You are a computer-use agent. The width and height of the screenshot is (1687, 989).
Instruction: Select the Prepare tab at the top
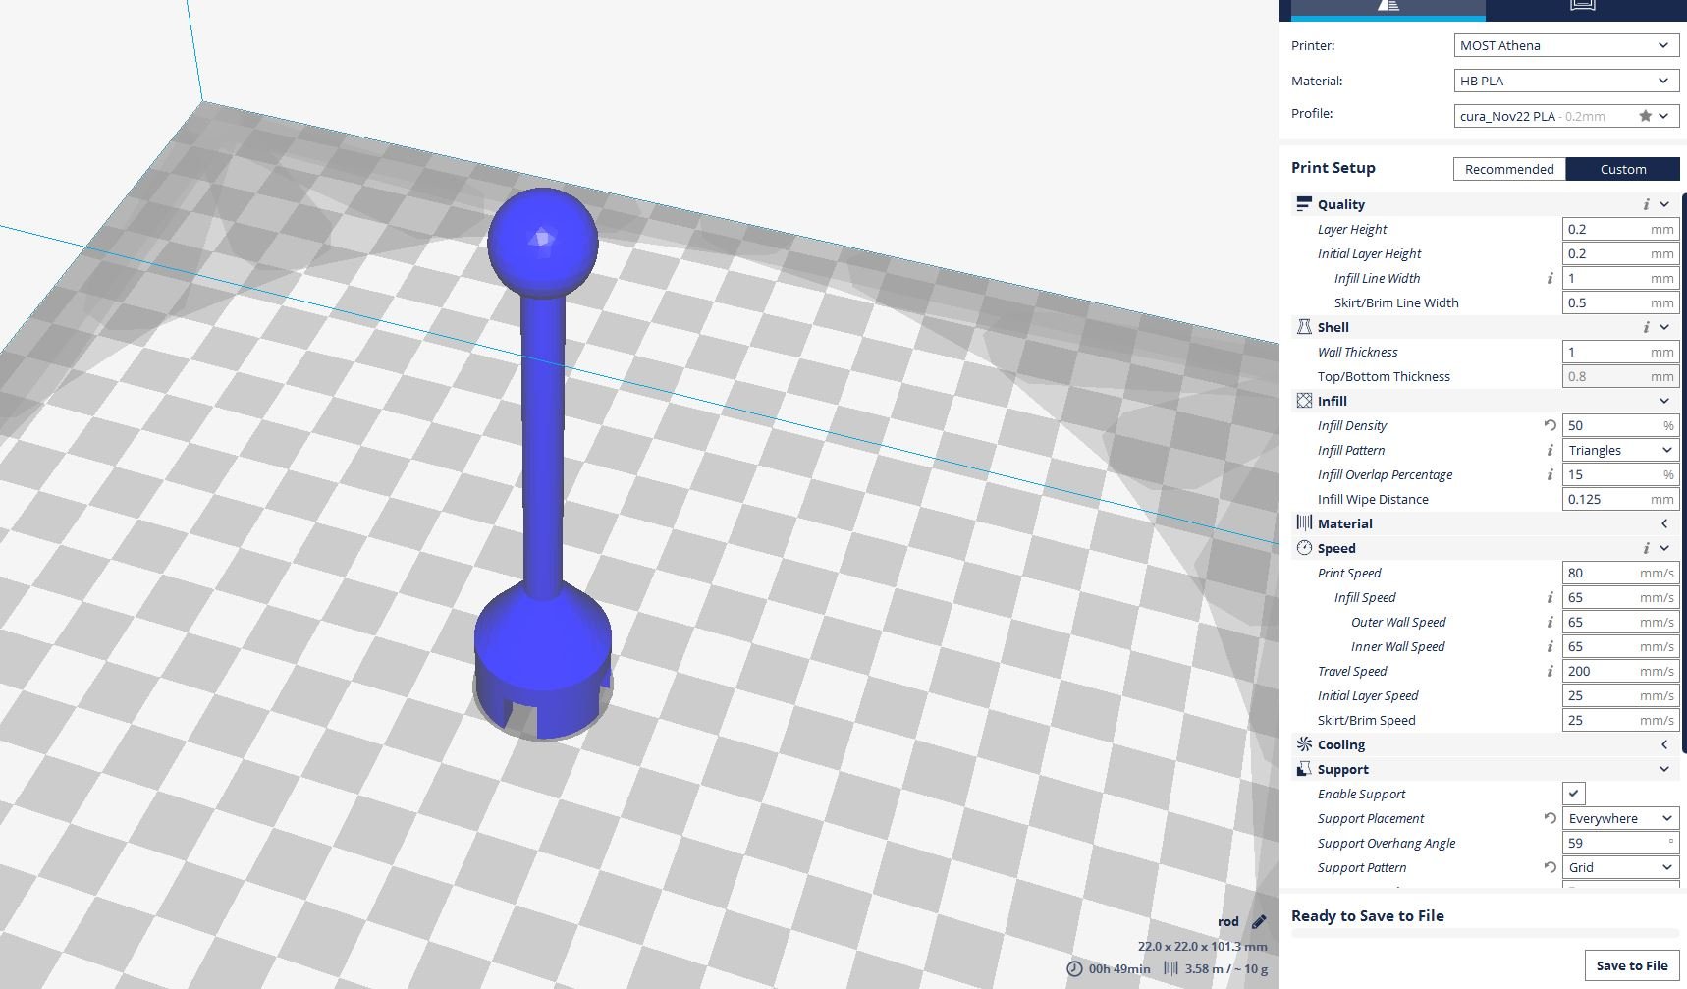[x=1387, y=6]
